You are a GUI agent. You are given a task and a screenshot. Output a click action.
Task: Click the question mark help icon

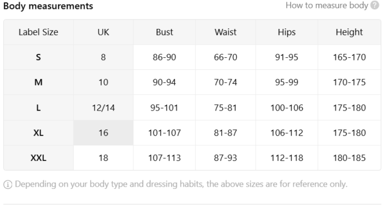point(375,5)
